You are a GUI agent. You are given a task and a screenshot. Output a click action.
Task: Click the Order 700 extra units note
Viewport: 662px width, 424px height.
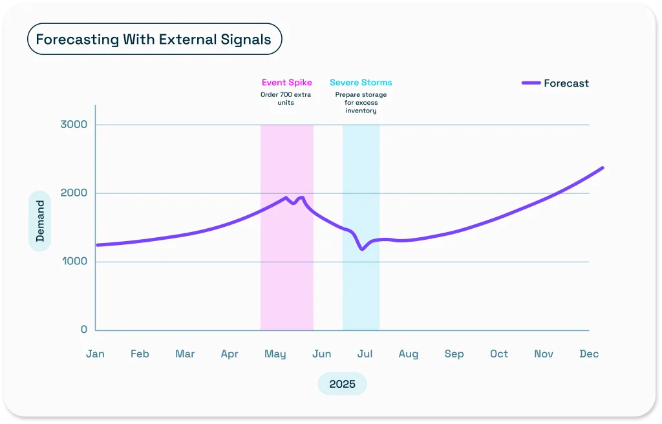[x=286, y=99]
